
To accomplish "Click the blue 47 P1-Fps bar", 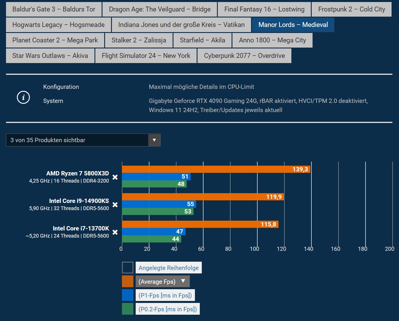I will click(154, 232).
